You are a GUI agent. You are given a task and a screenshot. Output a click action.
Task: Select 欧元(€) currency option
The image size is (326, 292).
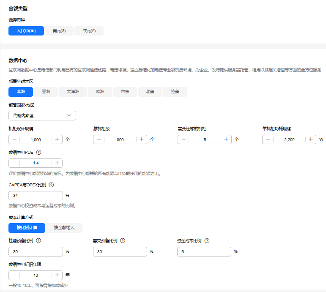89,31
